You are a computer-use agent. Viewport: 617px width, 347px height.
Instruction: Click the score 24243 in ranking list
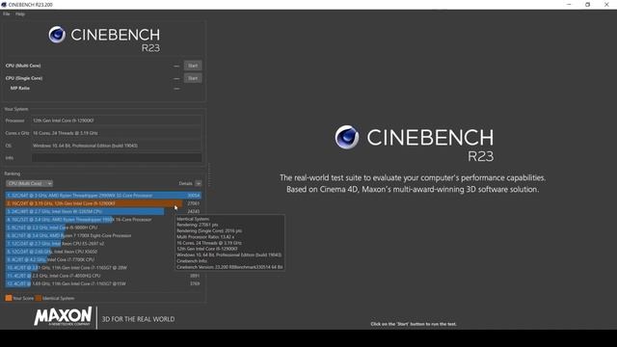[x=193, y=212]
